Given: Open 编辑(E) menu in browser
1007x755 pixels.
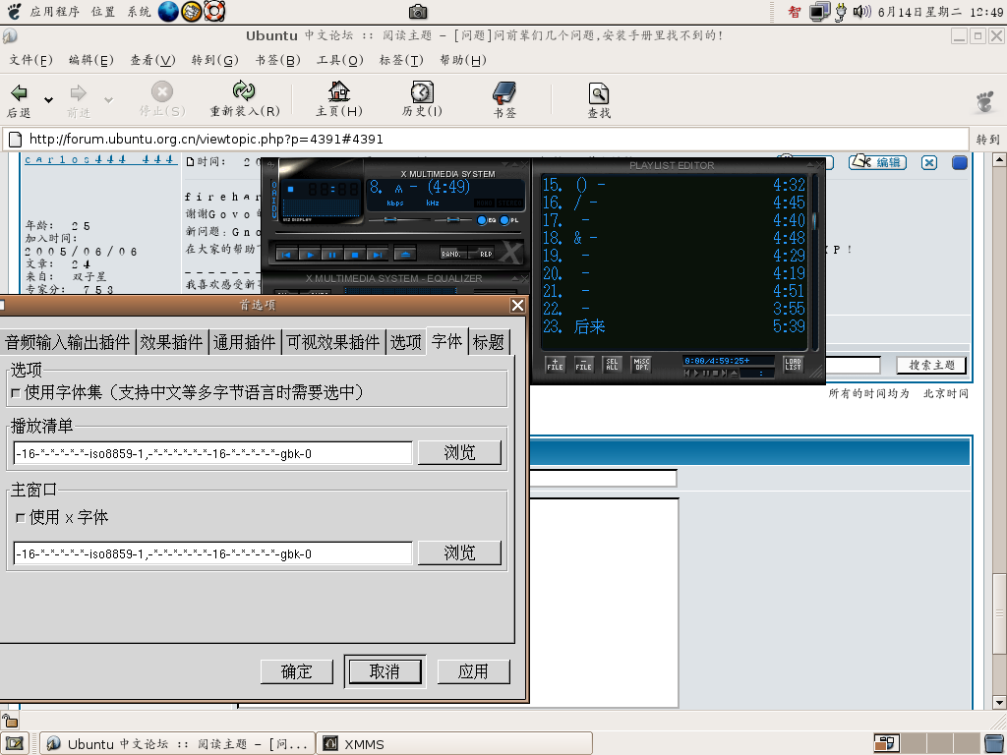Looking at the screenshot, I should tap(91, 60).
